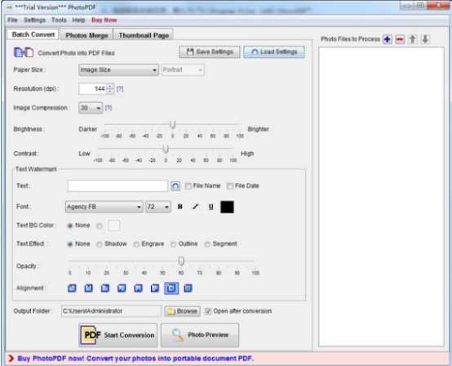The width and height of the screenshot is (452, 366).
Task: Click Photo Preview button
Action: click(200, 335)
